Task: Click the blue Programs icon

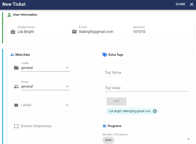Action: pyautogui.click(x=104, y=126)
